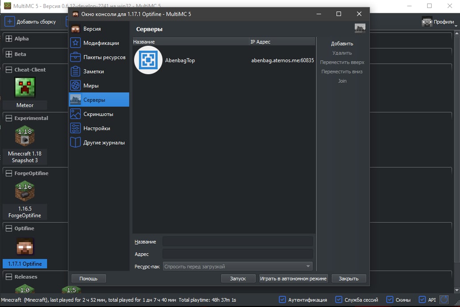Screen dimensions: 460x307
Task: Select the 1.5 instance icon under Releases
Action: pos(71,289)
